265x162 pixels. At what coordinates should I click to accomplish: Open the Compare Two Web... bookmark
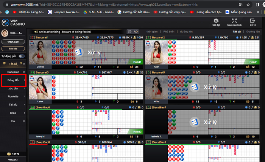[64, 12]
